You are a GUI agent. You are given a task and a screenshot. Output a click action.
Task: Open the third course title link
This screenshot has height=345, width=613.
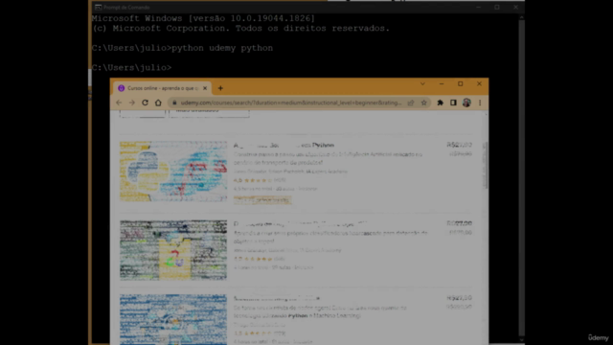click(x=277, y=298)
